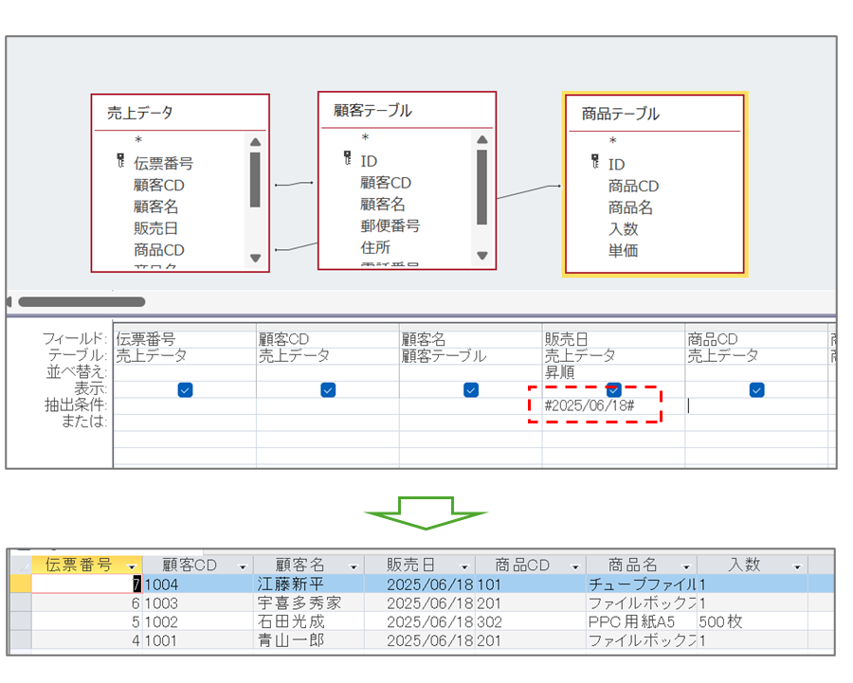Click the primary key icon beside 伝票番号
The image size is (853, 683).
[120, 162]
